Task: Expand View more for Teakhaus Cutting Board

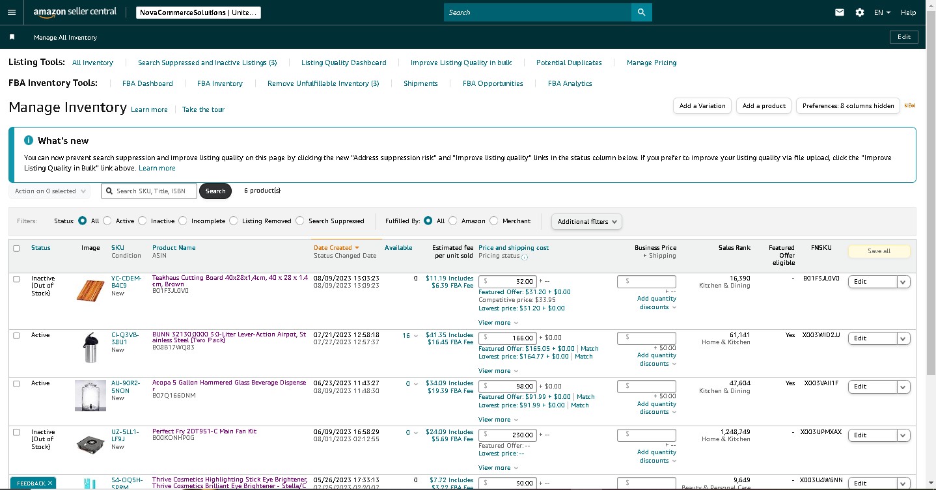Action: pyautogui.click(x=498, y=323)
